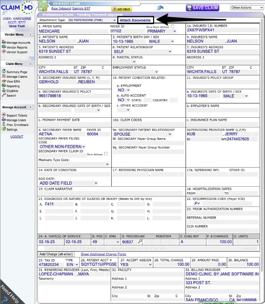Click the Support Tickets icon

tap(4, 114)
